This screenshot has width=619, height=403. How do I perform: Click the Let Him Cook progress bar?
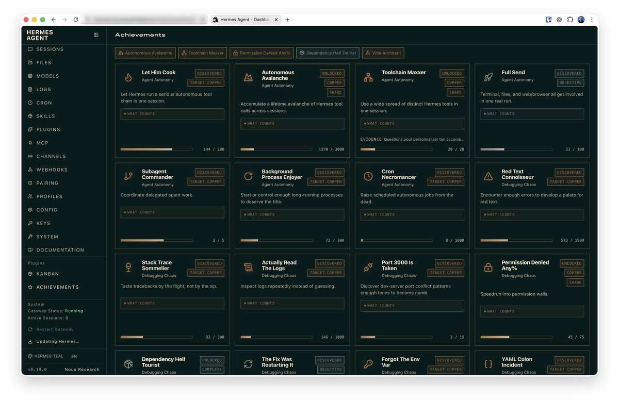click(156, 149)
